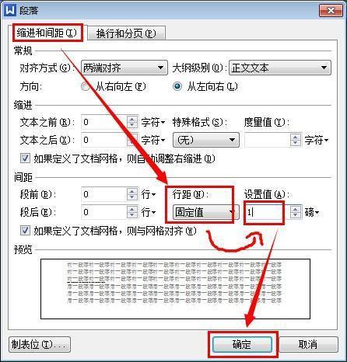Image resolution: width=347 pixels, height=362 pixels.
Task: Increase the 文本之前 indent with up arrow
Action: point(132,120)
